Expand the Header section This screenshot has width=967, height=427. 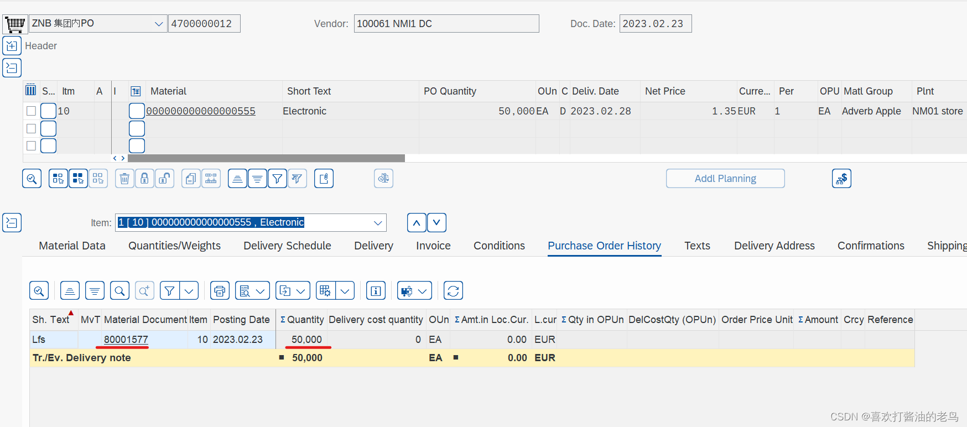click(x=12, y=46)
